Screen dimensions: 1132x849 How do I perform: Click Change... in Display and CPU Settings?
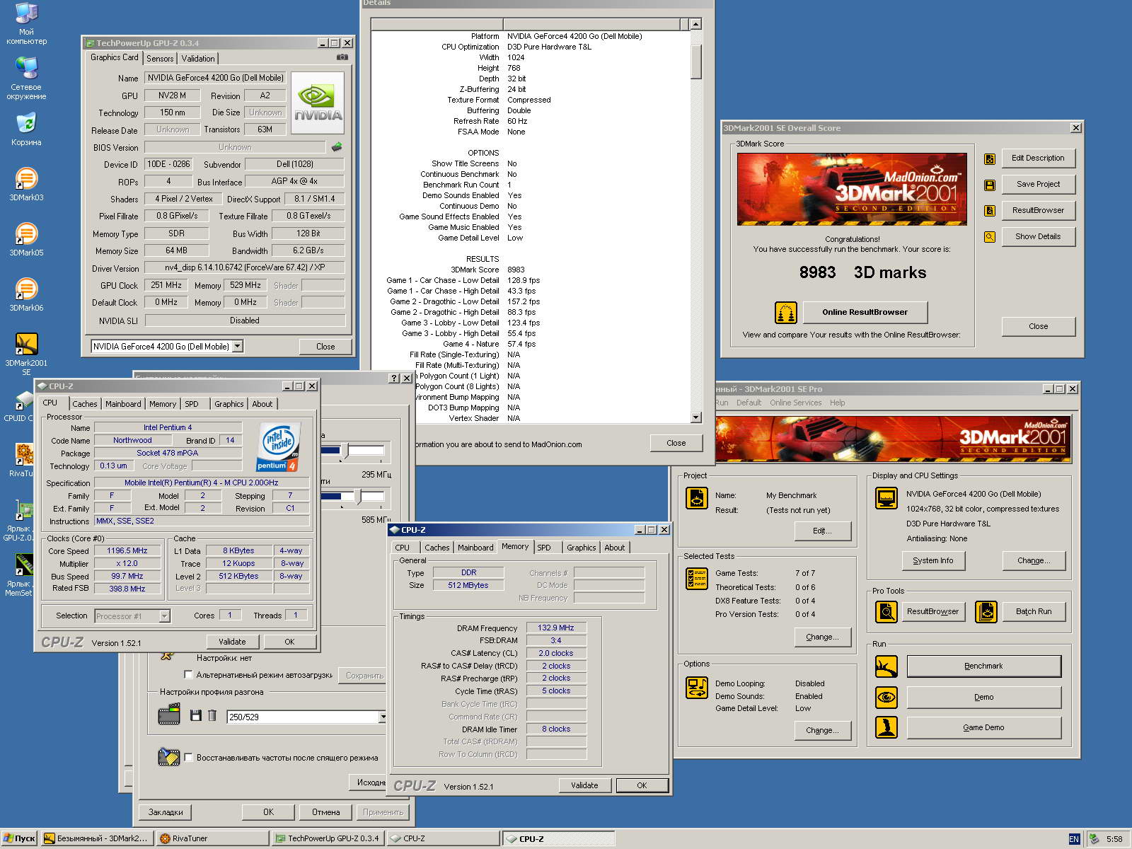[x=1034, y=561]
